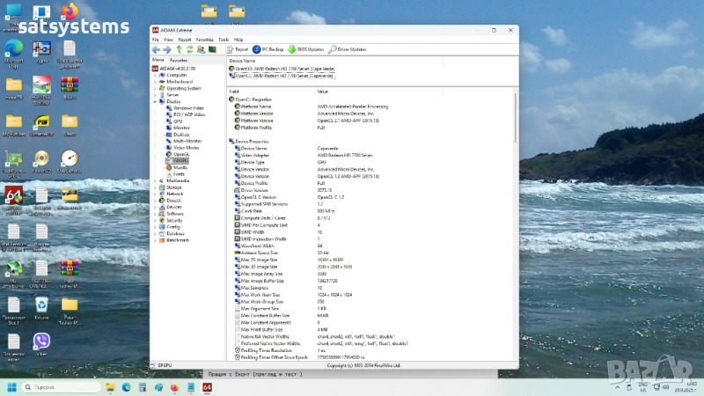The height and width of the screenshot is (396, 704).
Task: Launch PC Backup from the toolbar
Action: coord(268,49)
